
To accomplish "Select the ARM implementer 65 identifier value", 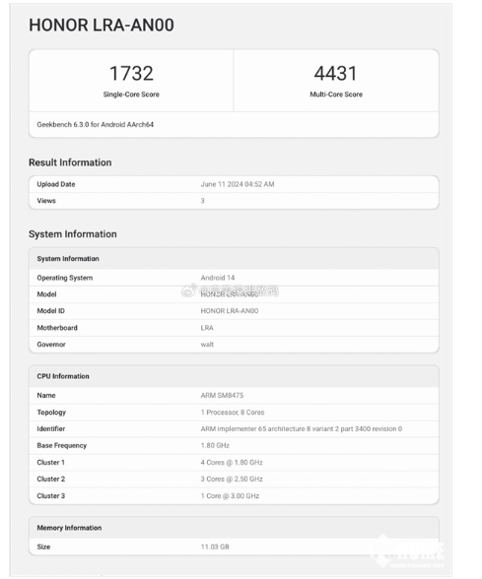I will (302, 429).
